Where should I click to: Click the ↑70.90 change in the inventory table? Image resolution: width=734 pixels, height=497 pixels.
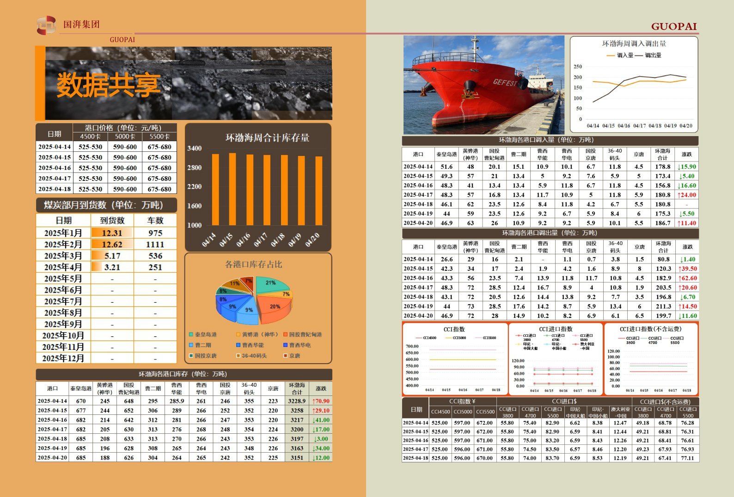321,401
